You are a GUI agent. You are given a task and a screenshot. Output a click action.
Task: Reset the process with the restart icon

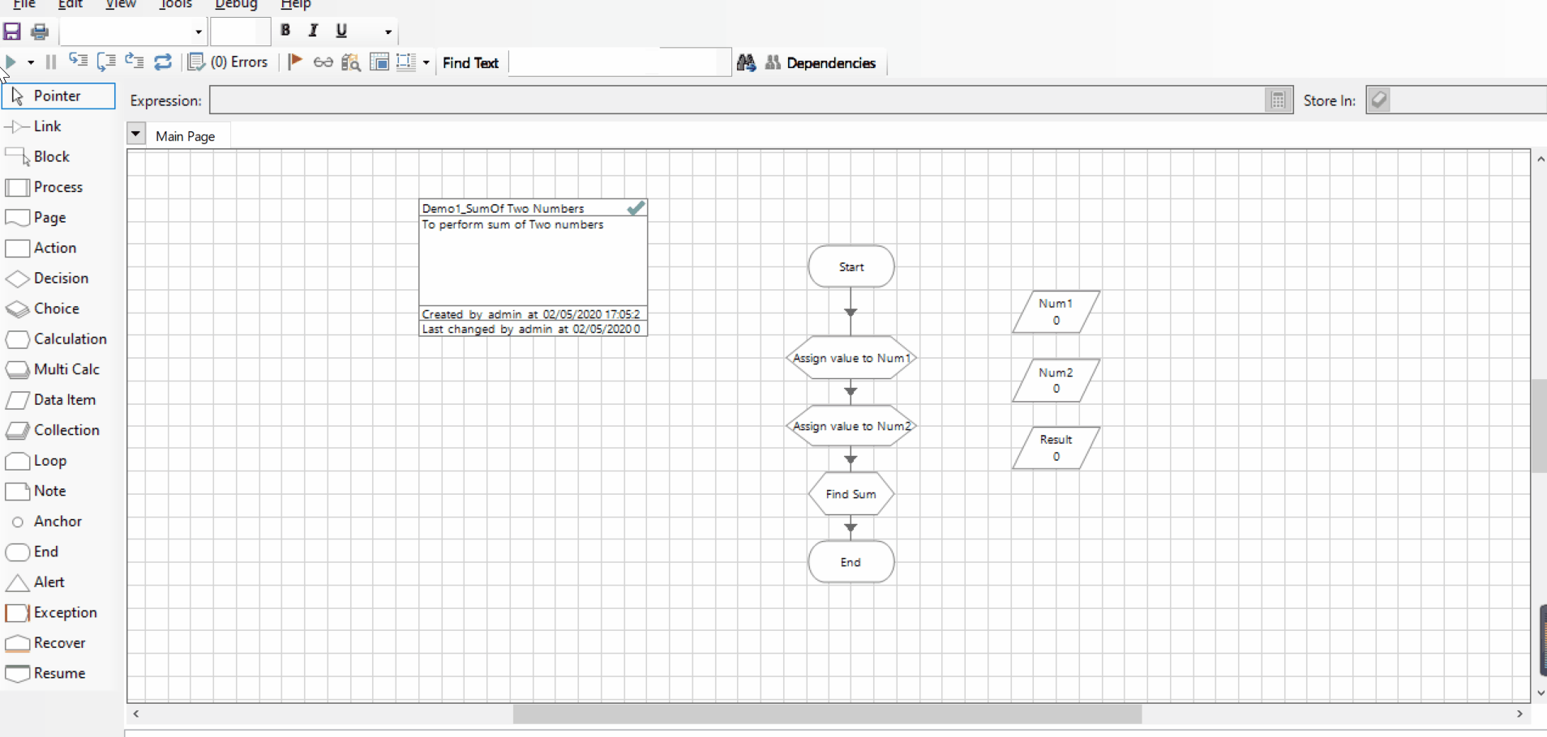[x=163, y=62]
